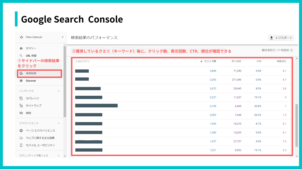
Task: Click the 14,203 impressions value
Action: pyautogui.click(x=237, y=133)
